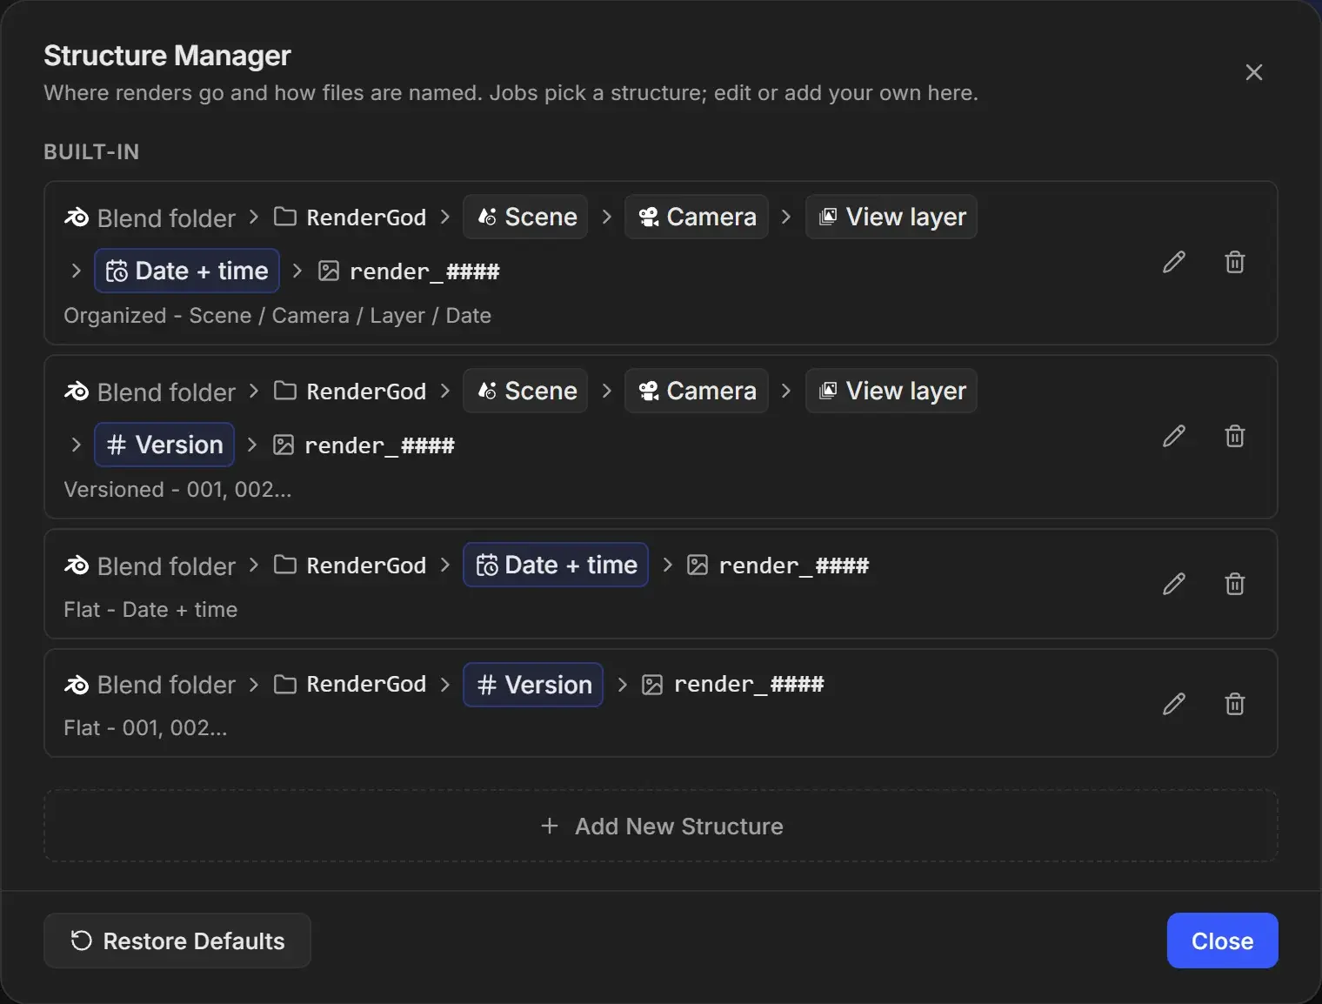Click render_#### filename in Flat Date + time row

[x=794, y=566]
